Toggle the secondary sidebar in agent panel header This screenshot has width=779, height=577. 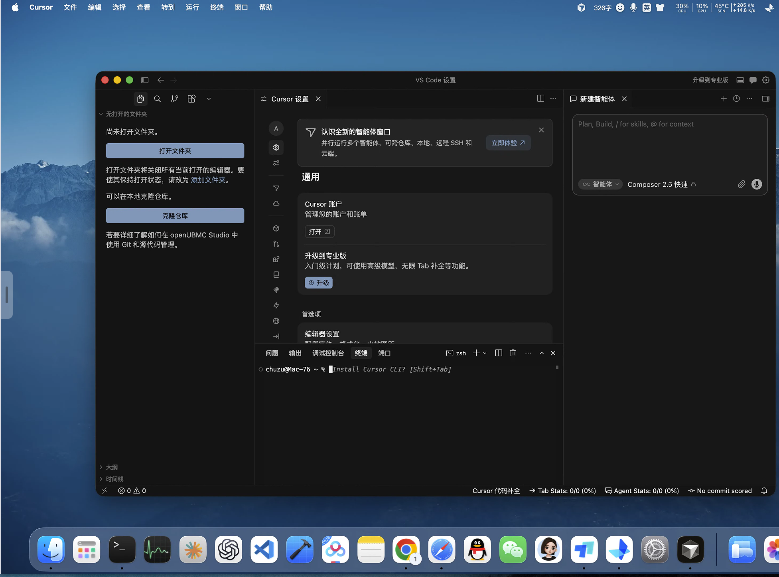click(765, 99)
